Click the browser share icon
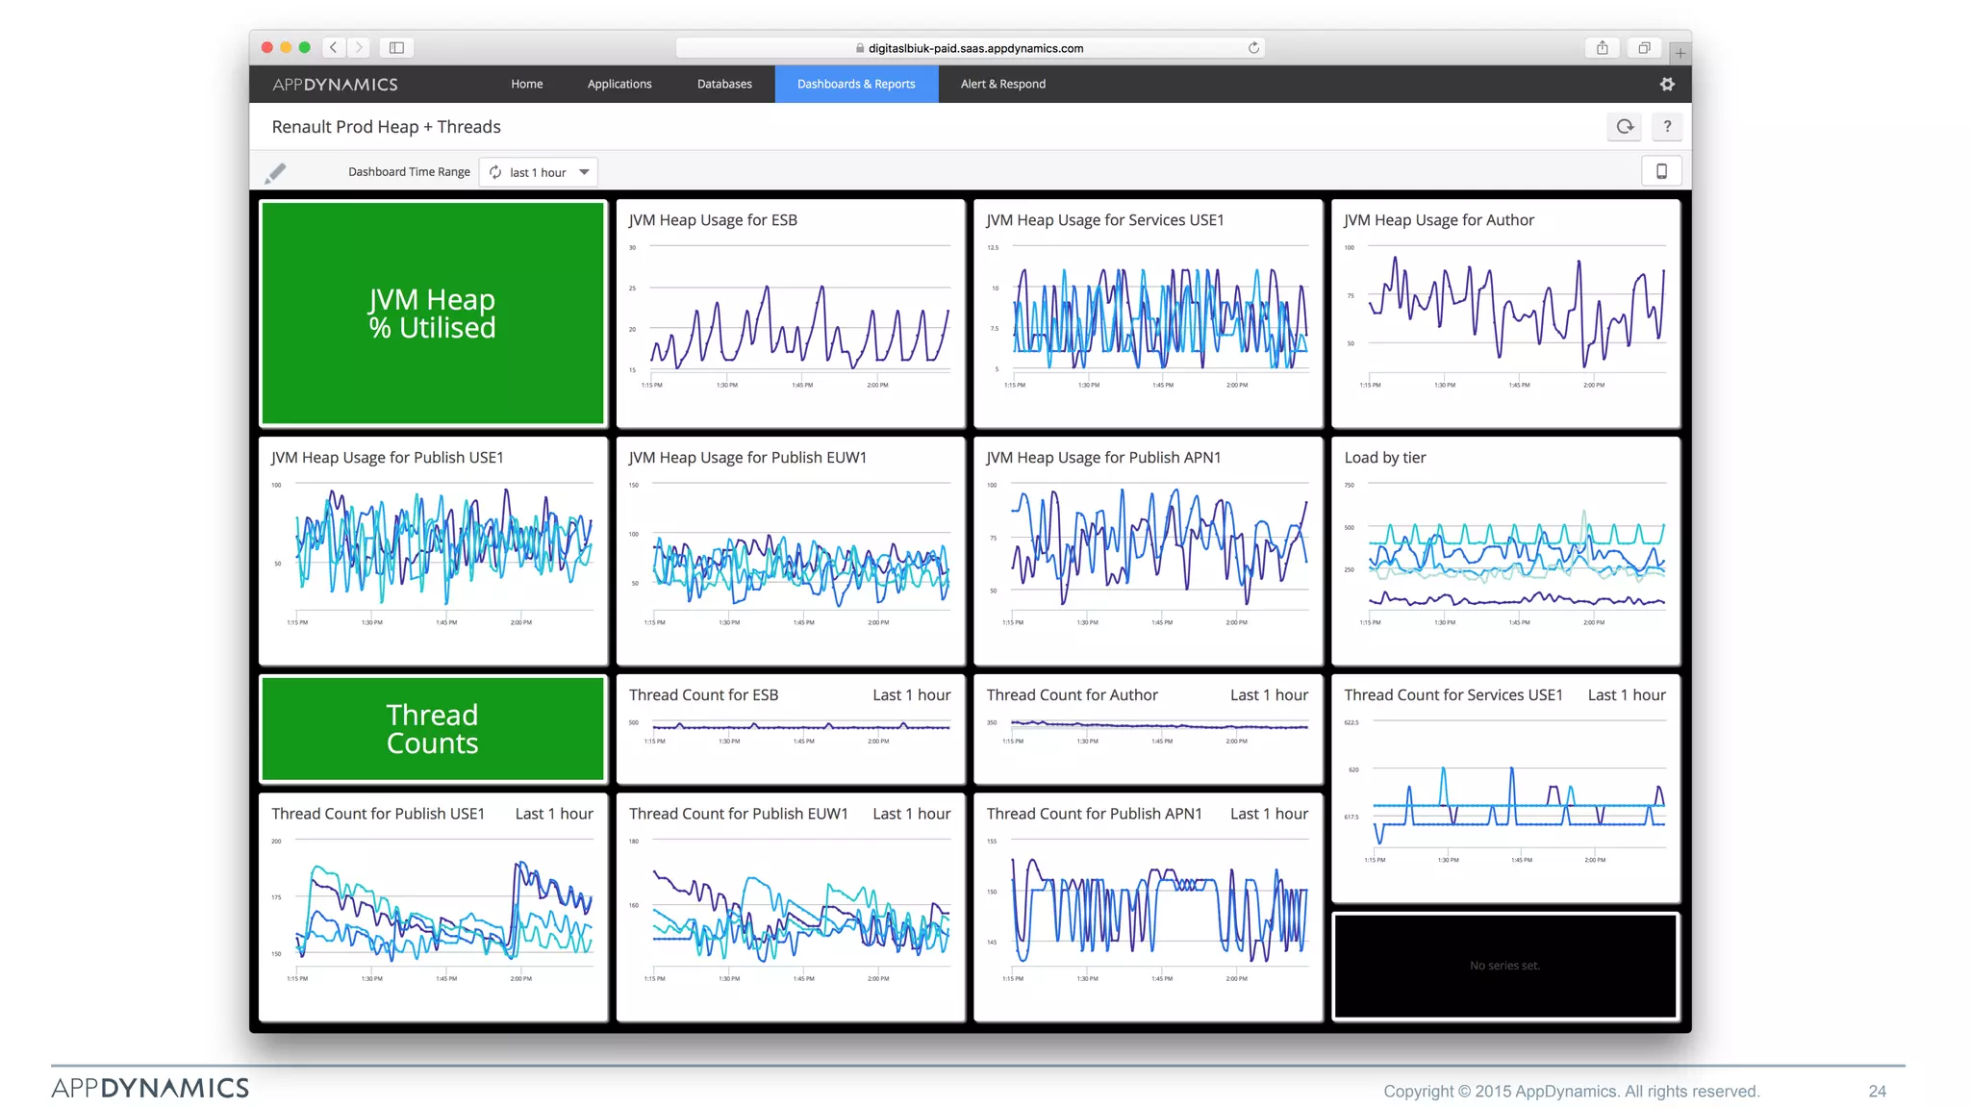 click(1603, 47)
